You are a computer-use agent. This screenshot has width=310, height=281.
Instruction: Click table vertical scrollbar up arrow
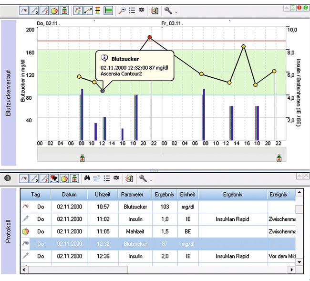tap(300, 193)
